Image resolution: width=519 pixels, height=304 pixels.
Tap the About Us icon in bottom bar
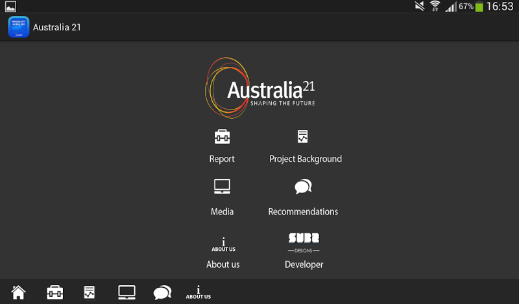[199, 292]
